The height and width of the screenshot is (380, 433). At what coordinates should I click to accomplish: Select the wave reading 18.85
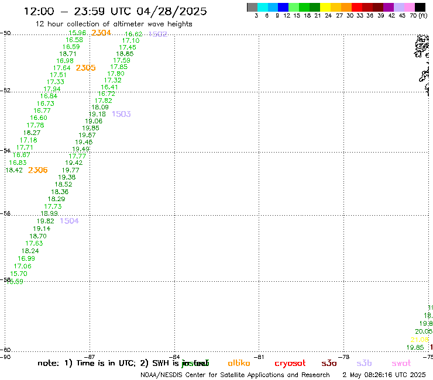pos(125,54)
